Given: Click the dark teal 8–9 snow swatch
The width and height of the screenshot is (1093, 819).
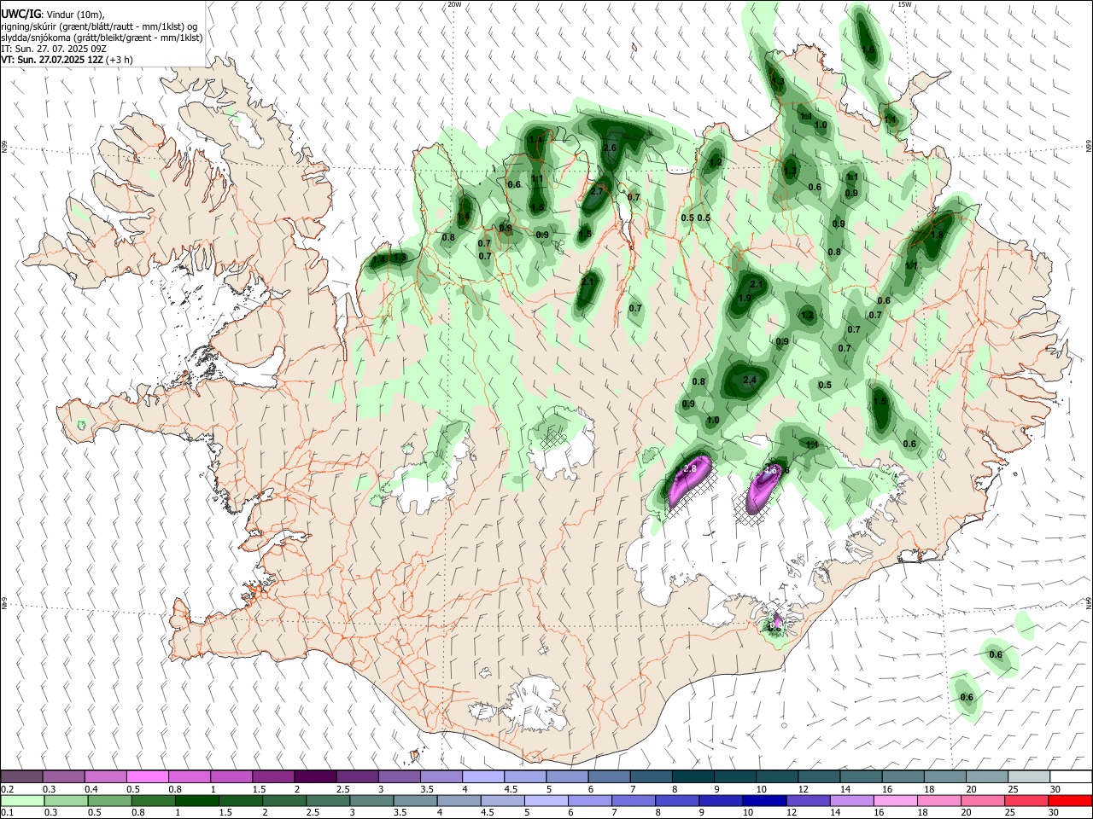Looking at the screenshot, I should [x=693, y=776].
